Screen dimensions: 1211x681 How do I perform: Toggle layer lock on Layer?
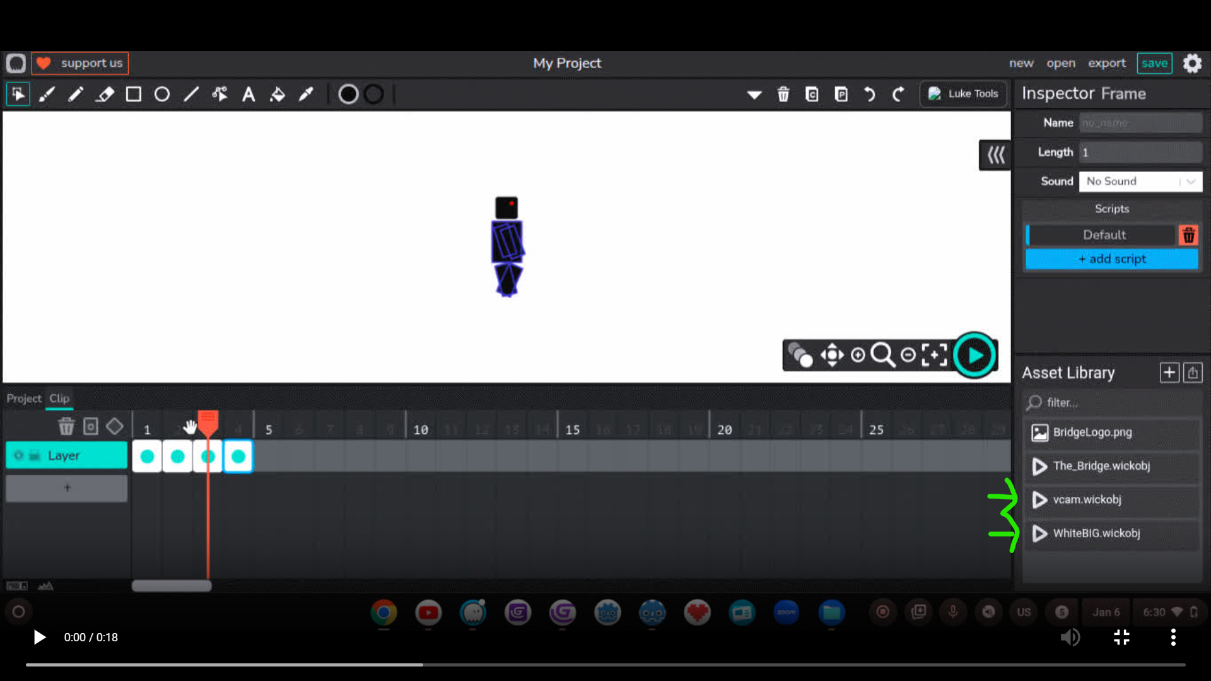(35, 455)
